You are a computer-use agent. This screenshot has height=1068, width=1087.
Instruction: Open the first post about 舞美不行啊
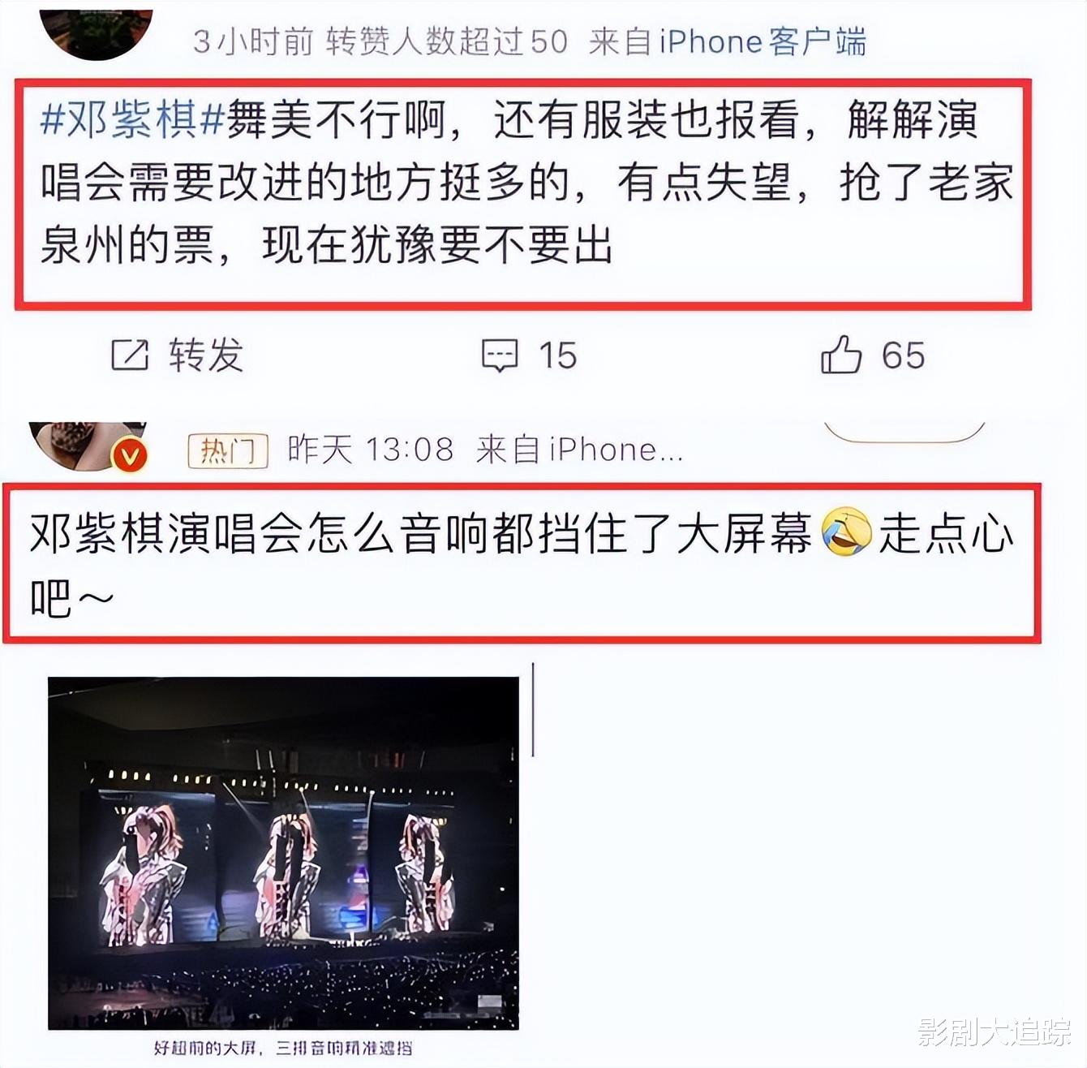(x=524, y=194)
